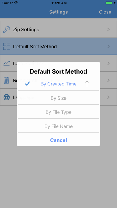This screenshot has height=208, width=117.
Task: Click the blue checkmark next to By Created Time
Action: click(27, 84)
